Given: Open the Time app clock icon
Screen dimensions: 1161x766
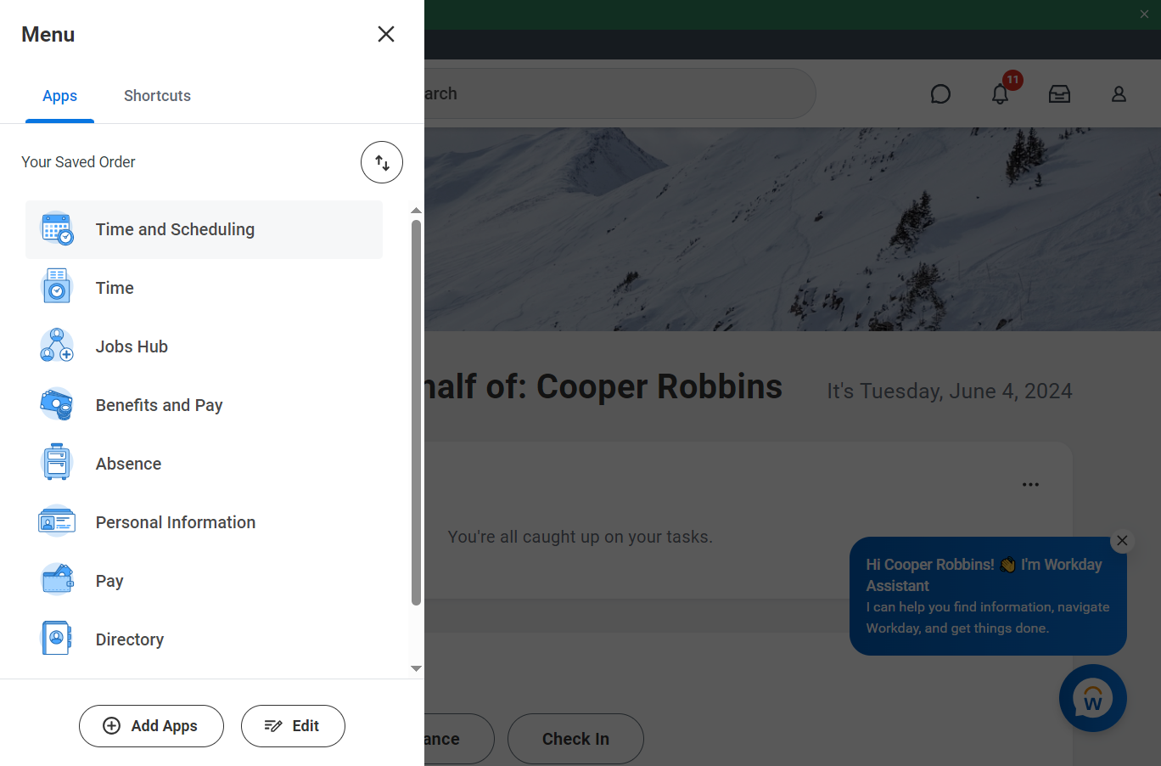Looking at the screenshot, I should (57, 288).
